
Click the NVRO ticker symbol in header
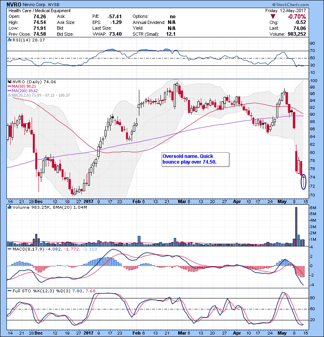[14, 4]
